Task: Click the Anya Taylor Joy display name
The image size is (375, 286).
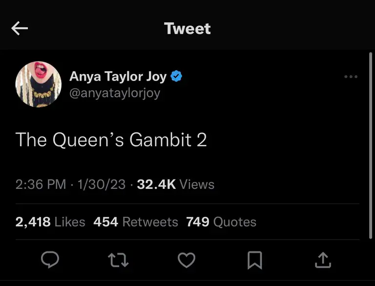Action: point(118,77)
